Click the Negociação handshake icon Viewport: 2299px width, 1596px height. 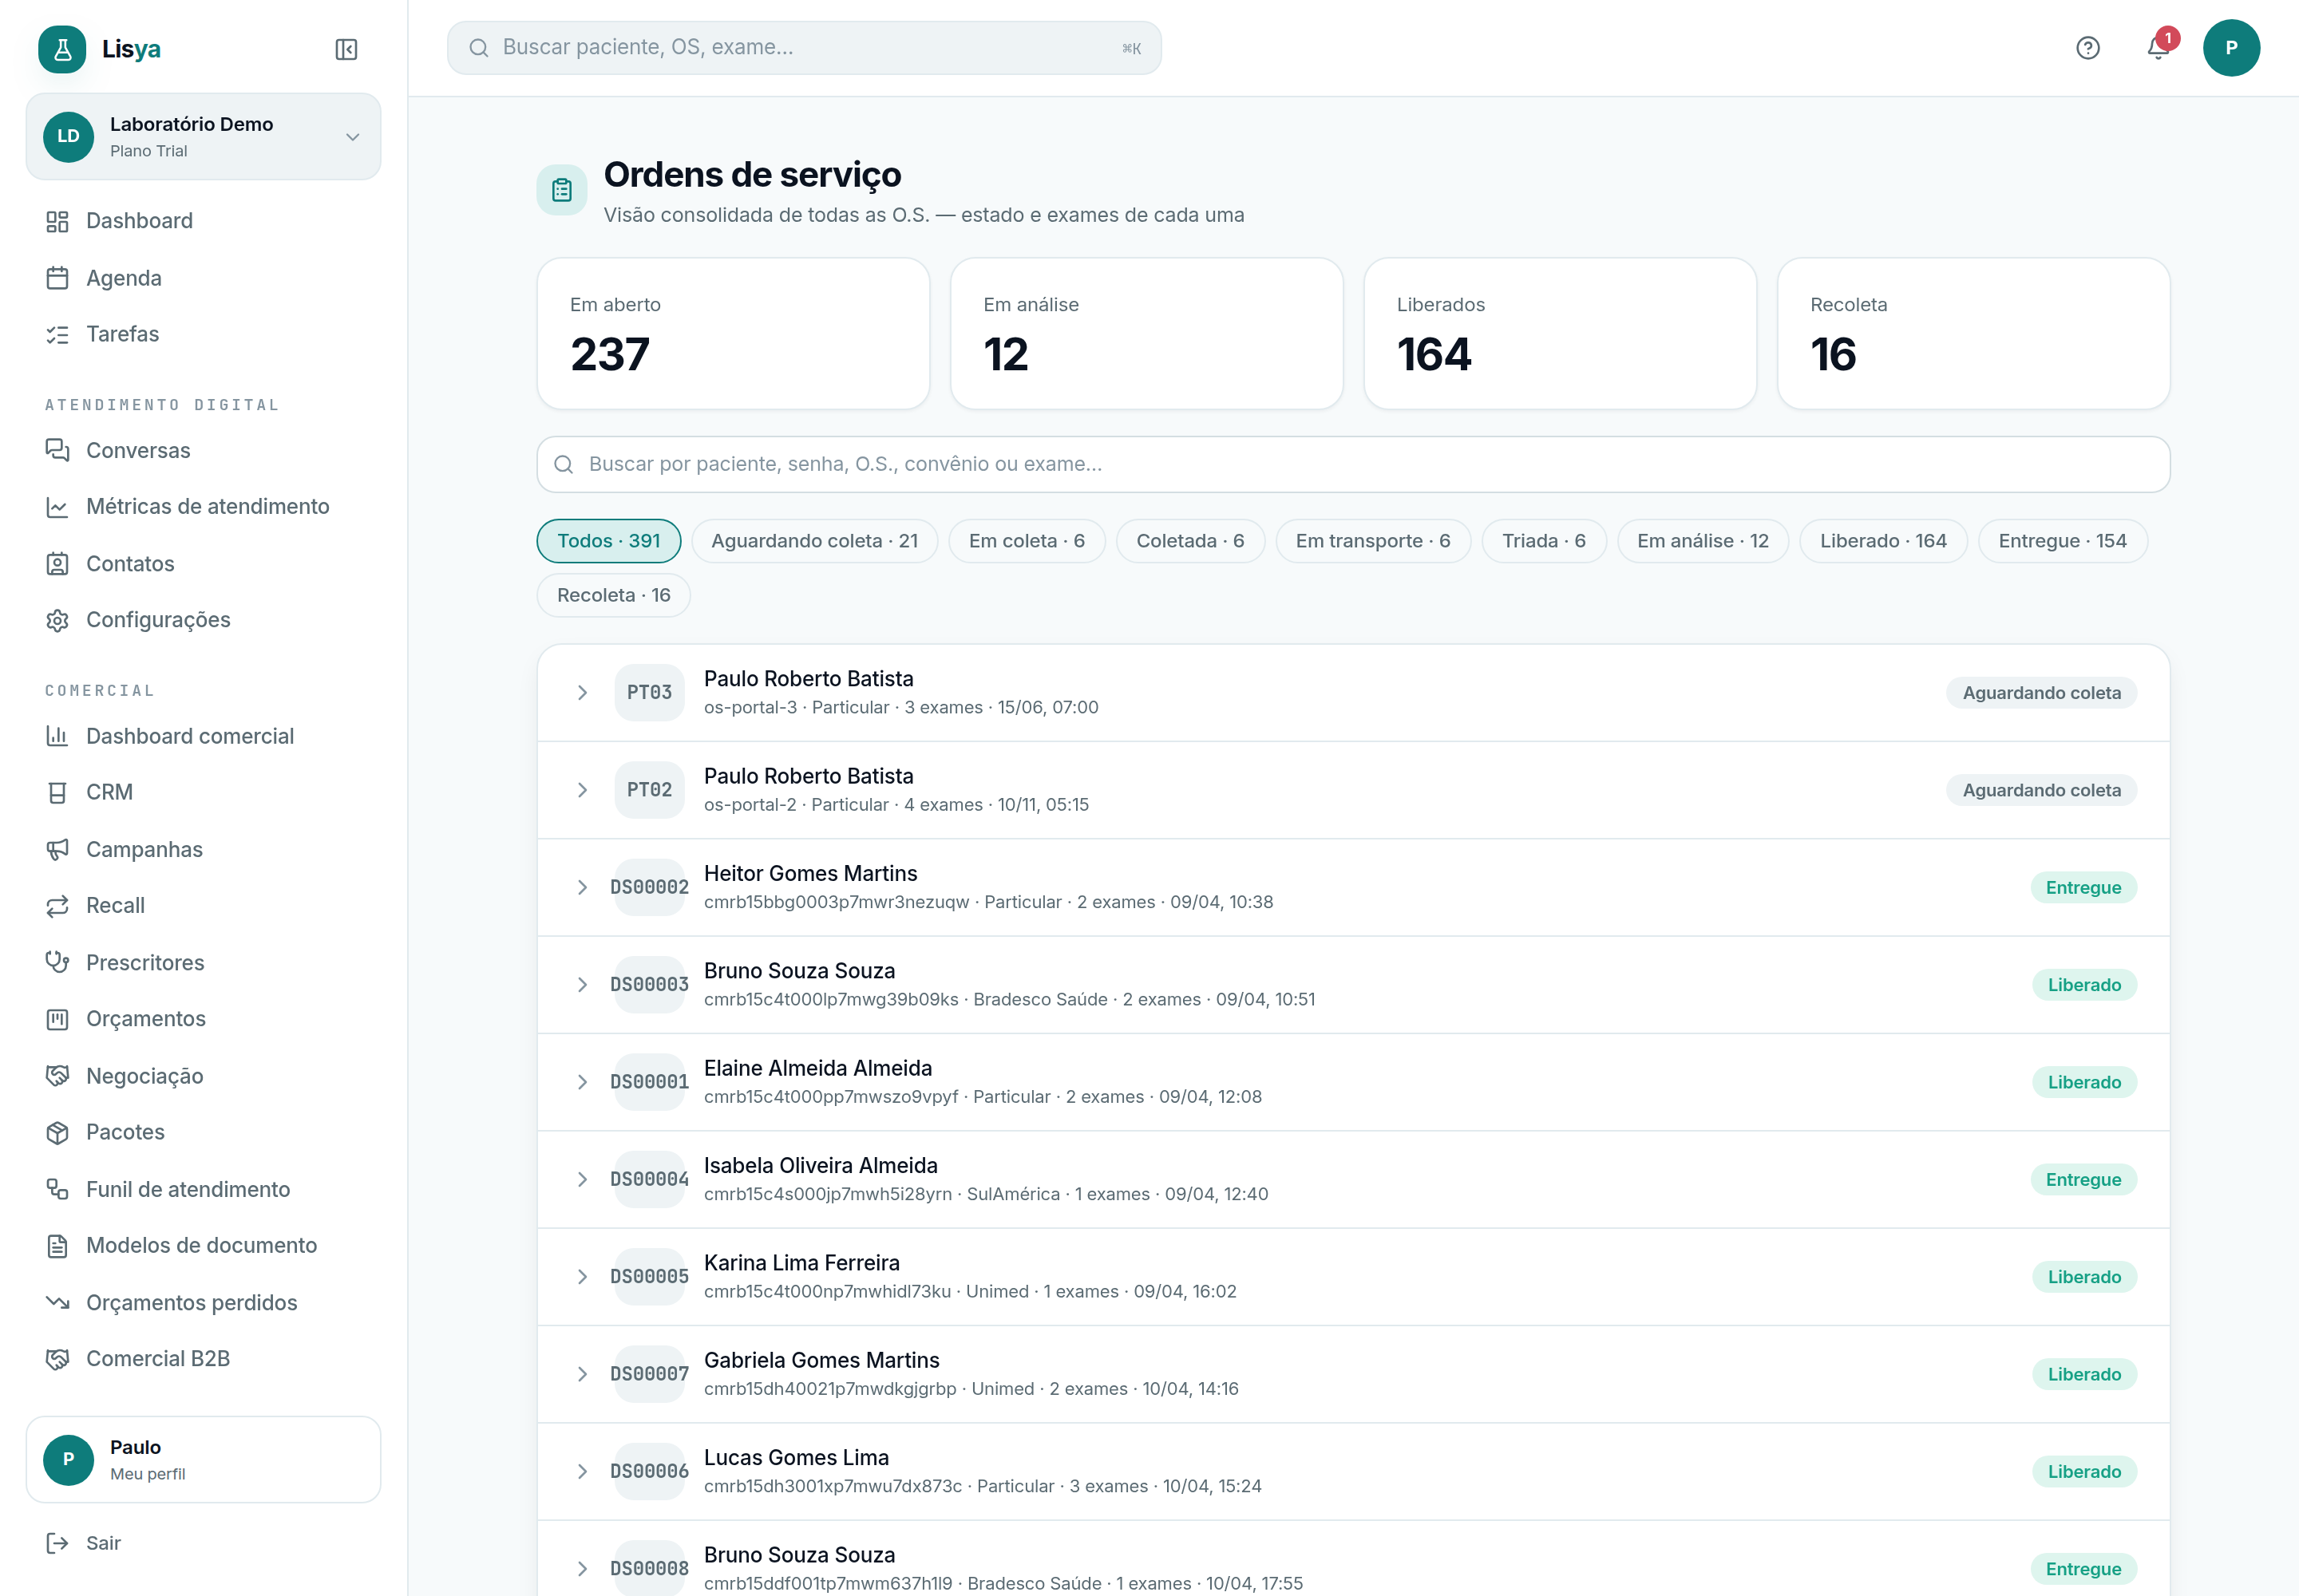(x=57, y=1076)
